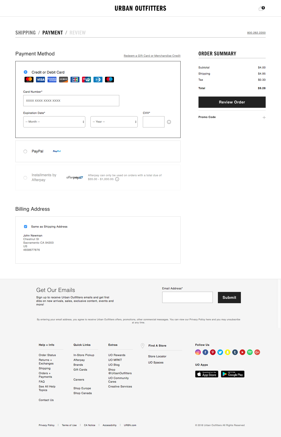Viewport: 281px width, 437px height.
Task: Open Creative Services link
Action: pos(120,386)
